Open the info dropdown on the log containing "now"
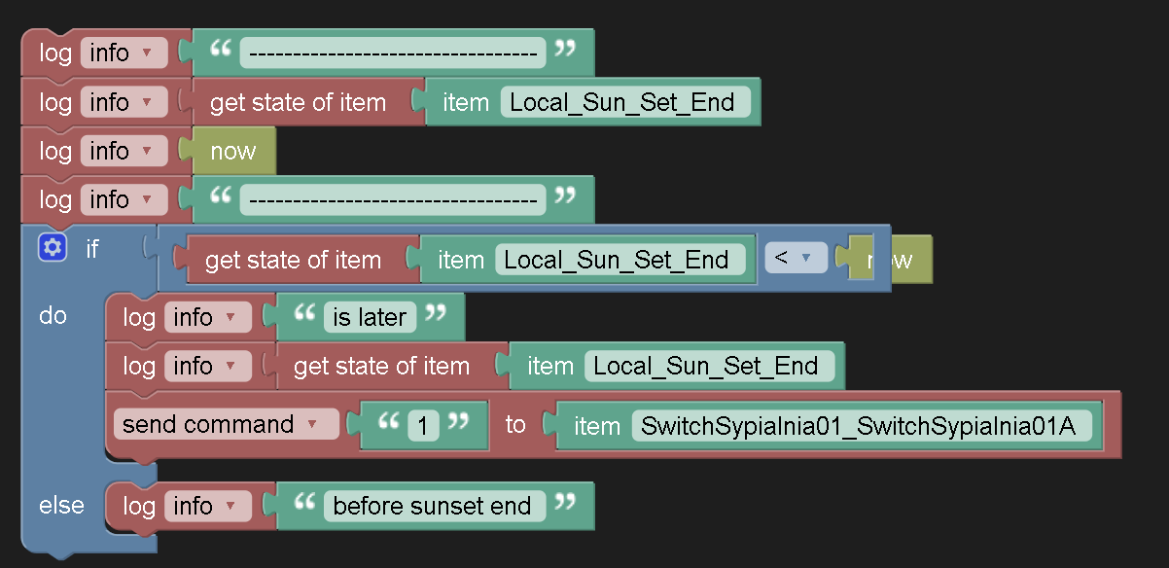 click(124, 151)
